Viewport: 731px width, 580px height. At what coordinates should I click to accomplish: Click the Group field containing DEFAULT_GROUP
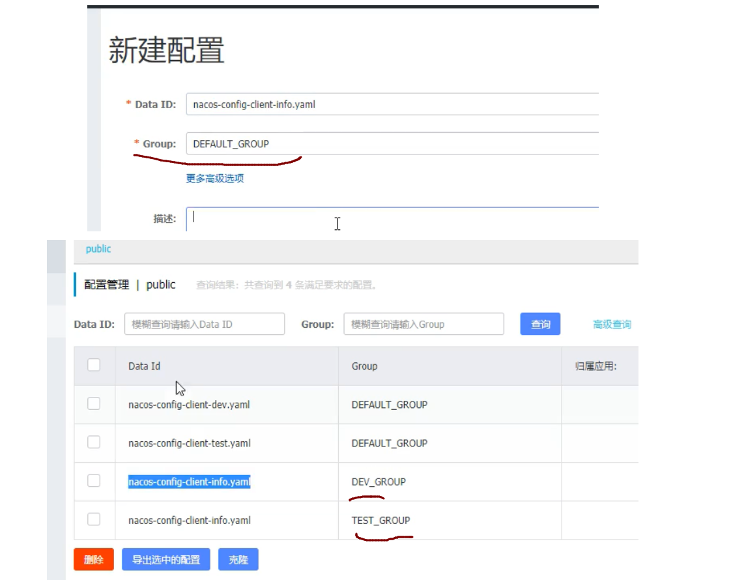point(392,143)
